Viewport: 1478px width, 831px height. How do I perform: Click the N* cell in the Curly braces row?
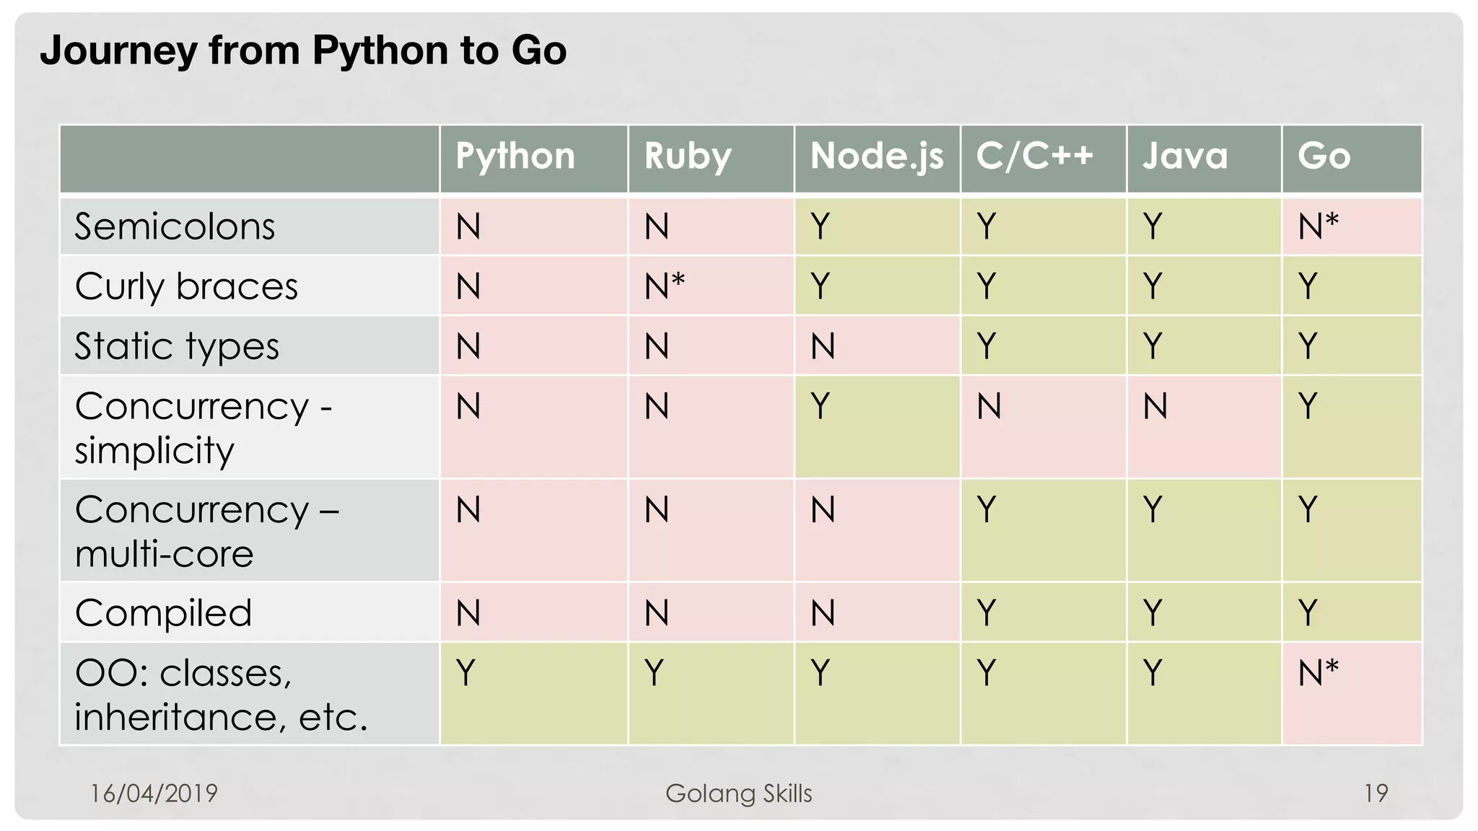664,286
